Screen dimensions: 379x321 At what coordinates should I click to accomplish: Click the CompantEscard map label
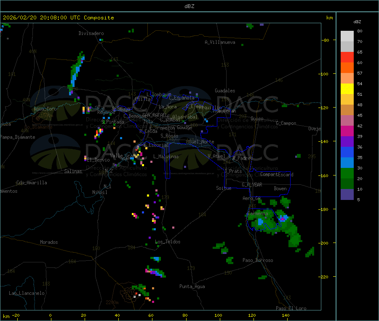277,175
